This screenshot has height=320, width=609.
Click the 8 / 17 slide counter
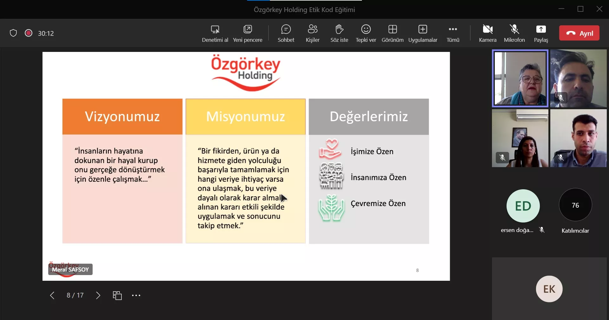[x=75, y=295]
